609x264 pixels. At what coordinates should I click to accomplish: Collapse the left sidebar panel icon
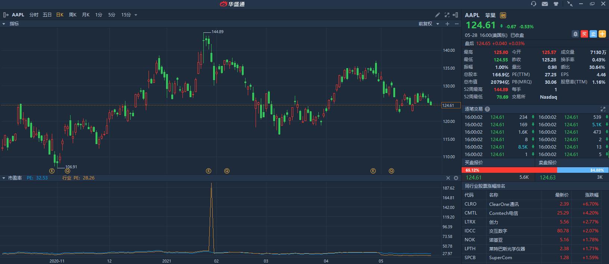[x=6, y=15]
